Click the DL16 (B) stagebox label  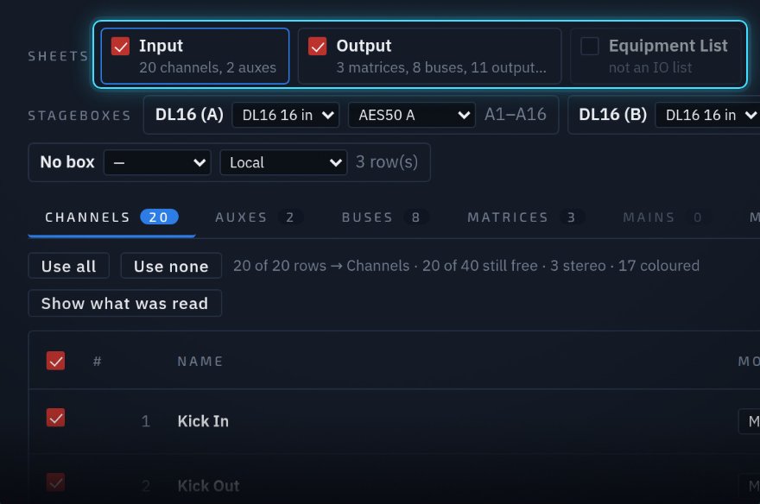[612, 114]
